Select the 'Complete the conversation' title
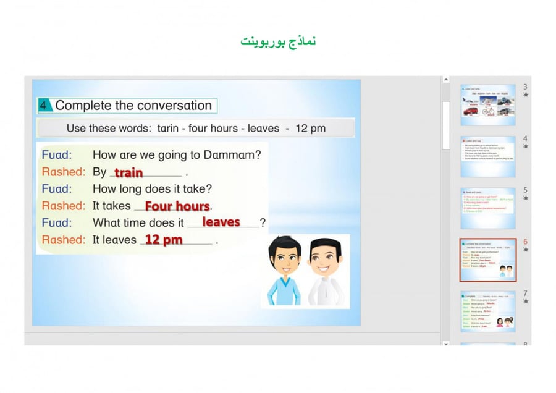 pyautogui.click(x=133, y=105)
